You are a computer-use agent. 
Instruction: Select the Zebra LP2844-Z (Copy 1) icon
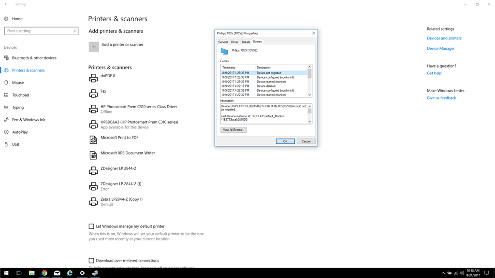(x=93, y=202)
